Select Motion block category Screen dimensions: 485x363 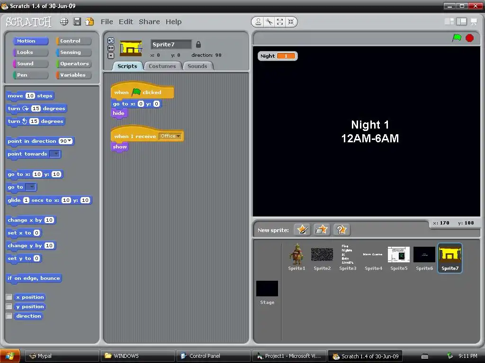31,41
